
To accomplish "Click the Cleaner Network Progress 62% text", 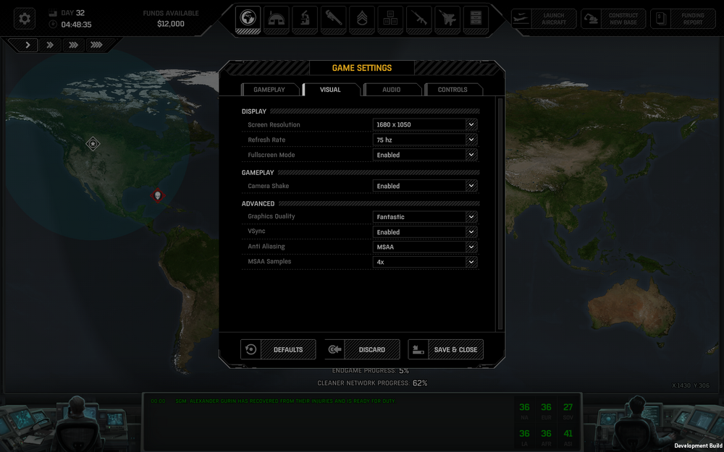I will pos(372,383).
